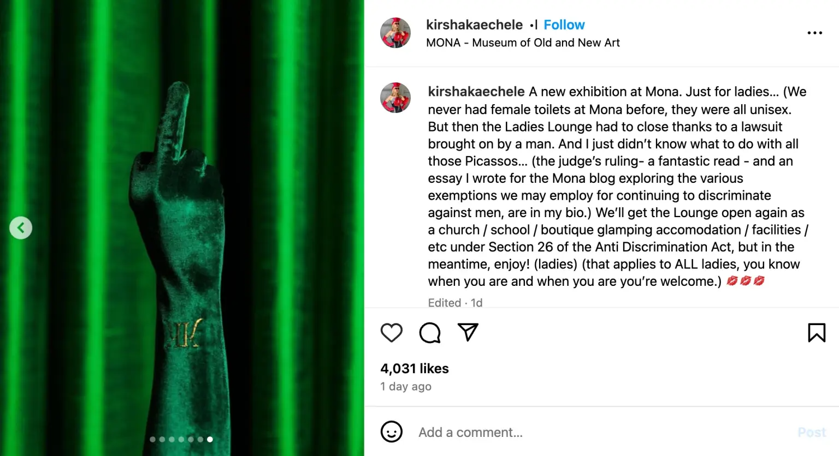839x456 pixels.
Task: Share the post with the paper plane icon
Action: pos(468,332)
